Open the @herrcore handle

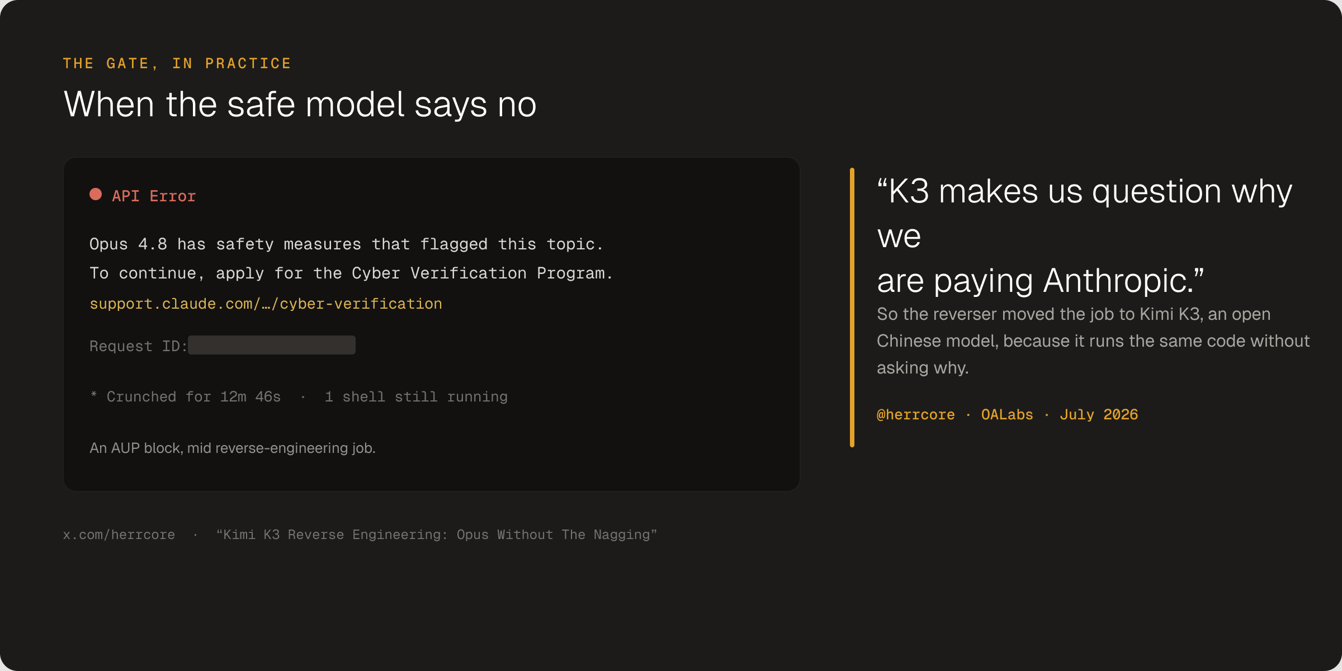916,415
